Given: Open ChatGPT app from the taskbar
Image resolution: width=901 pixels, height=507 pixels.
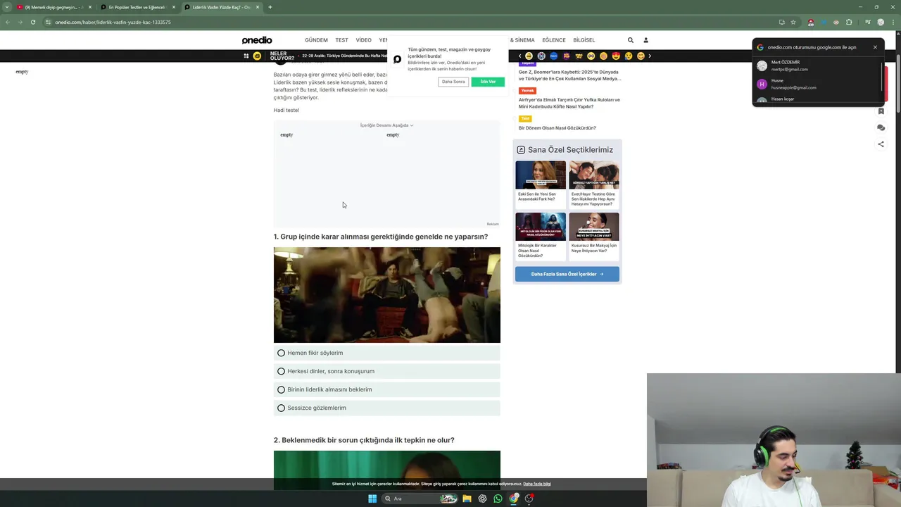Looking at the screenshot, I should click(x=482, y=499).
